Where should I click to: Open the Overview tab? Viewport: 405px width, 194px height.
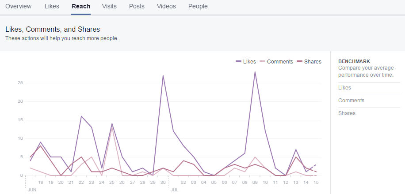tap(18, 7)
